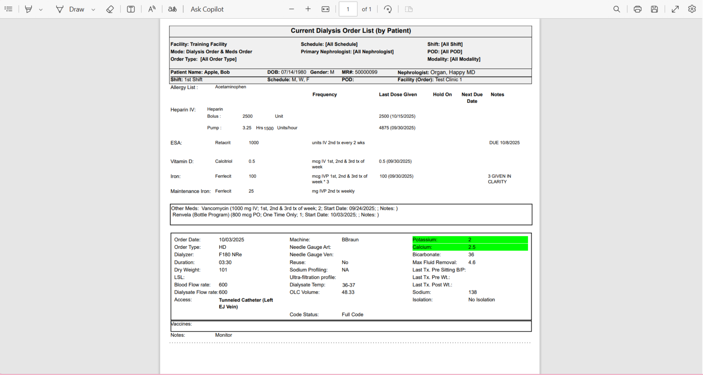The height and width of the screenshot is (375, 703).
Task: Open Ask Copilot
Action: pyautogui.click(x=207, y=9)
